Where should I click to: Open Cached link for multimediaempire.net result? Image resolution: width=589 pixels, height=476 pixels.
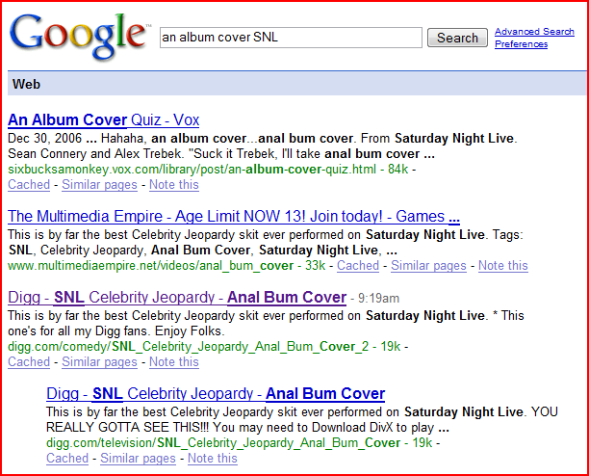(x=358, y=265)
